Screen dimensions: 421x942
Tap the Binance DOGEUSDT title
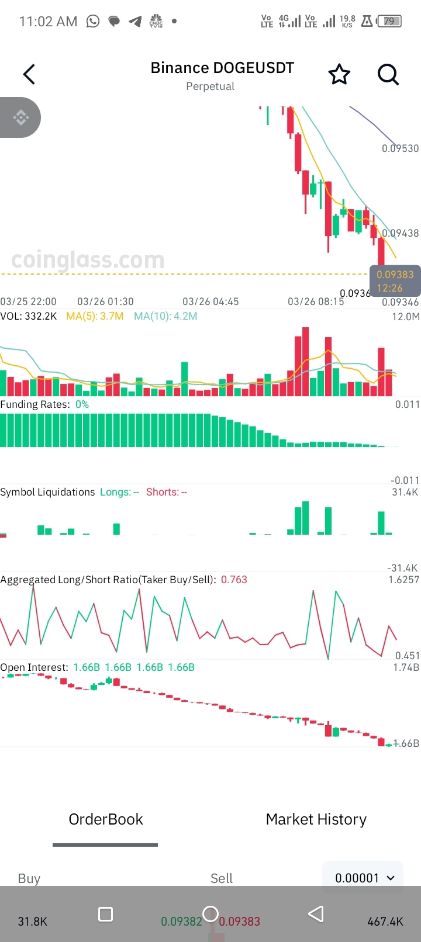pos(222,68)
